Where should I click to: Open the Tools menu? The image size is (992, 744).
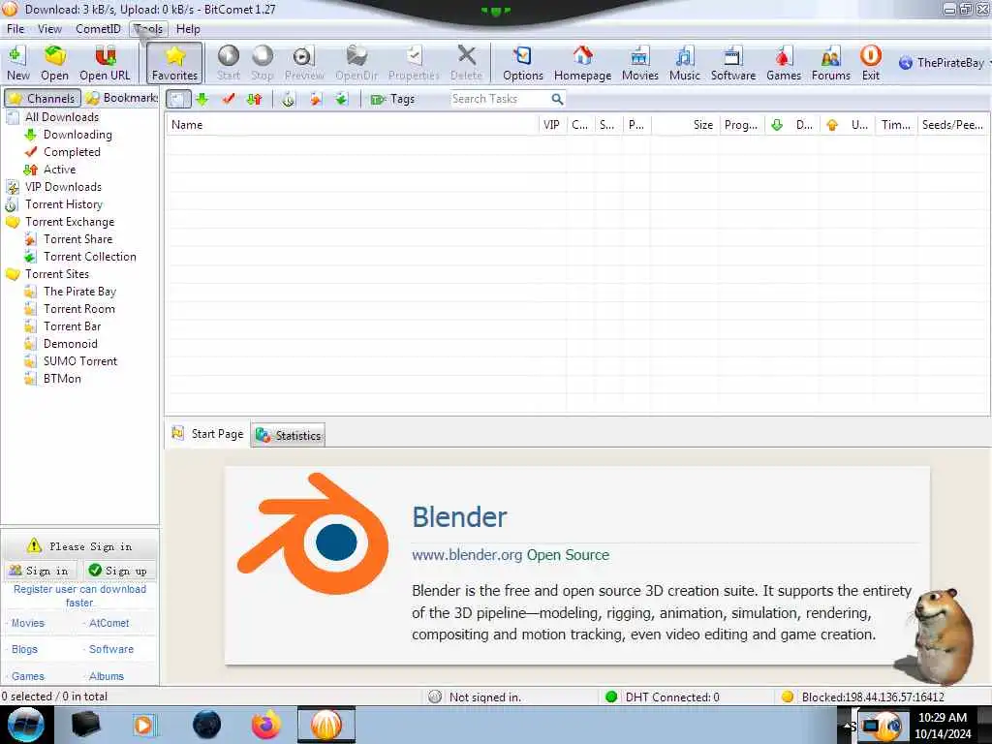coord(148,29)
